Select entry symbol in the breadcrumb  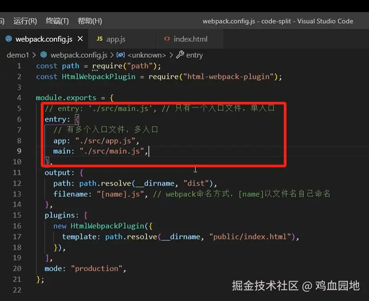click(x=195, y=55)
